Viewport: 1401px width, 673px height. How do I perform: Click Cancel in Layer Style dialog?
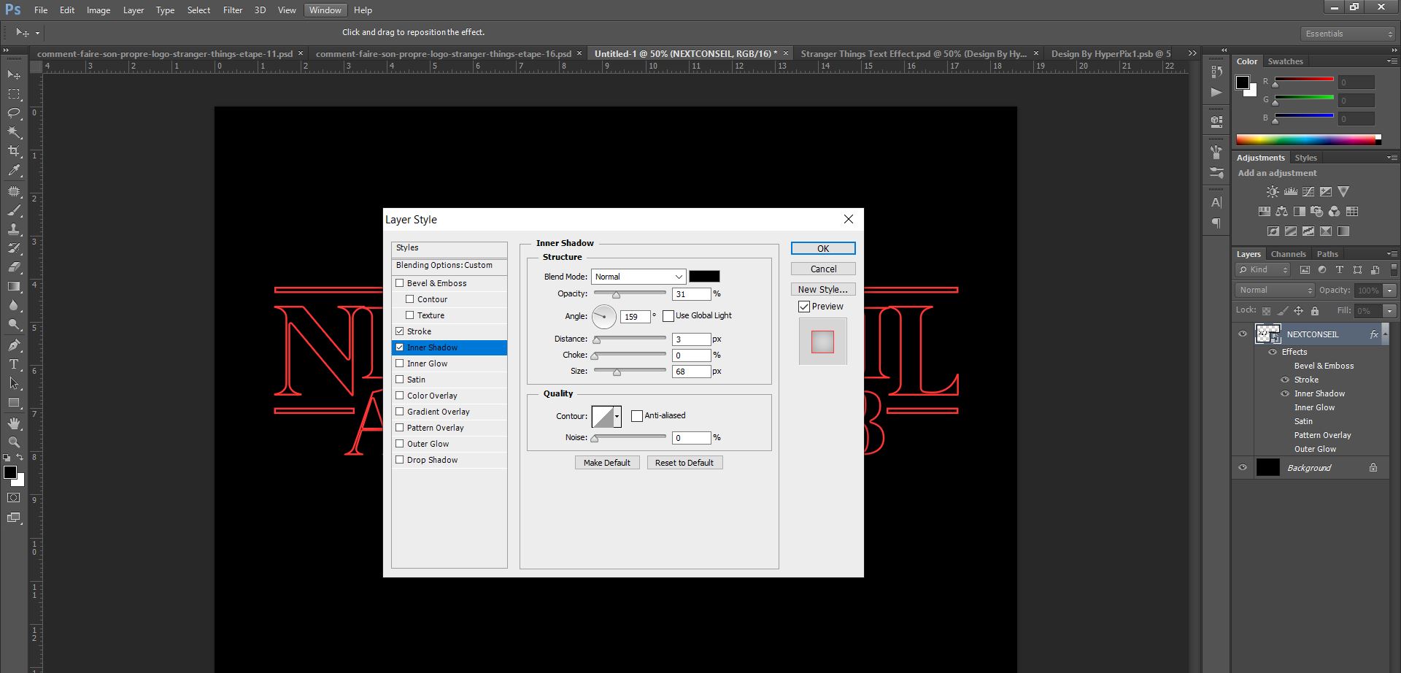[823, 269]
